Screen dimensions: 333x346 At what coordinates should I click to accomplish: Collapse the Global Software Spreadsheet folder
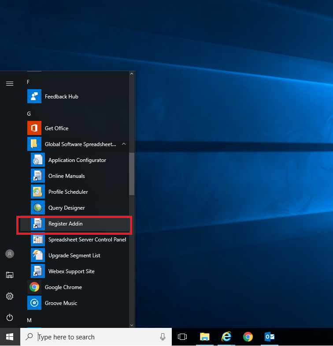pyautogui.click(x=124, y=144)
